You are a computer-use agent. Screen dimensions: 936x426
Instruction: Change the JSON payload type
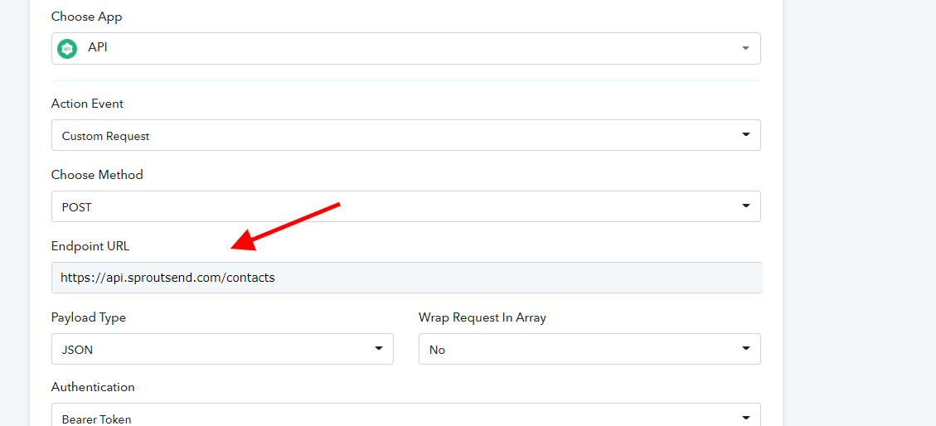223,349
